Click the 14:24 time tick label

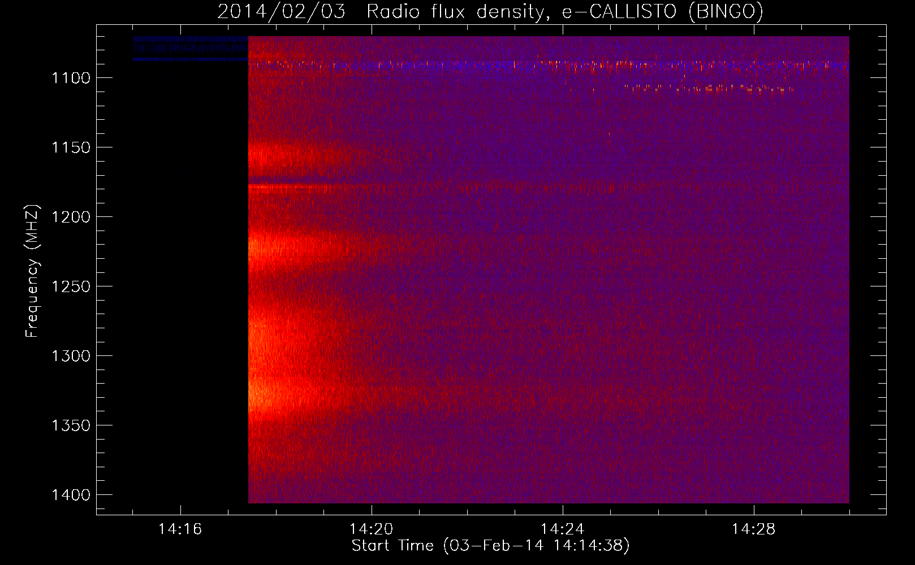[x=563, y=529]
